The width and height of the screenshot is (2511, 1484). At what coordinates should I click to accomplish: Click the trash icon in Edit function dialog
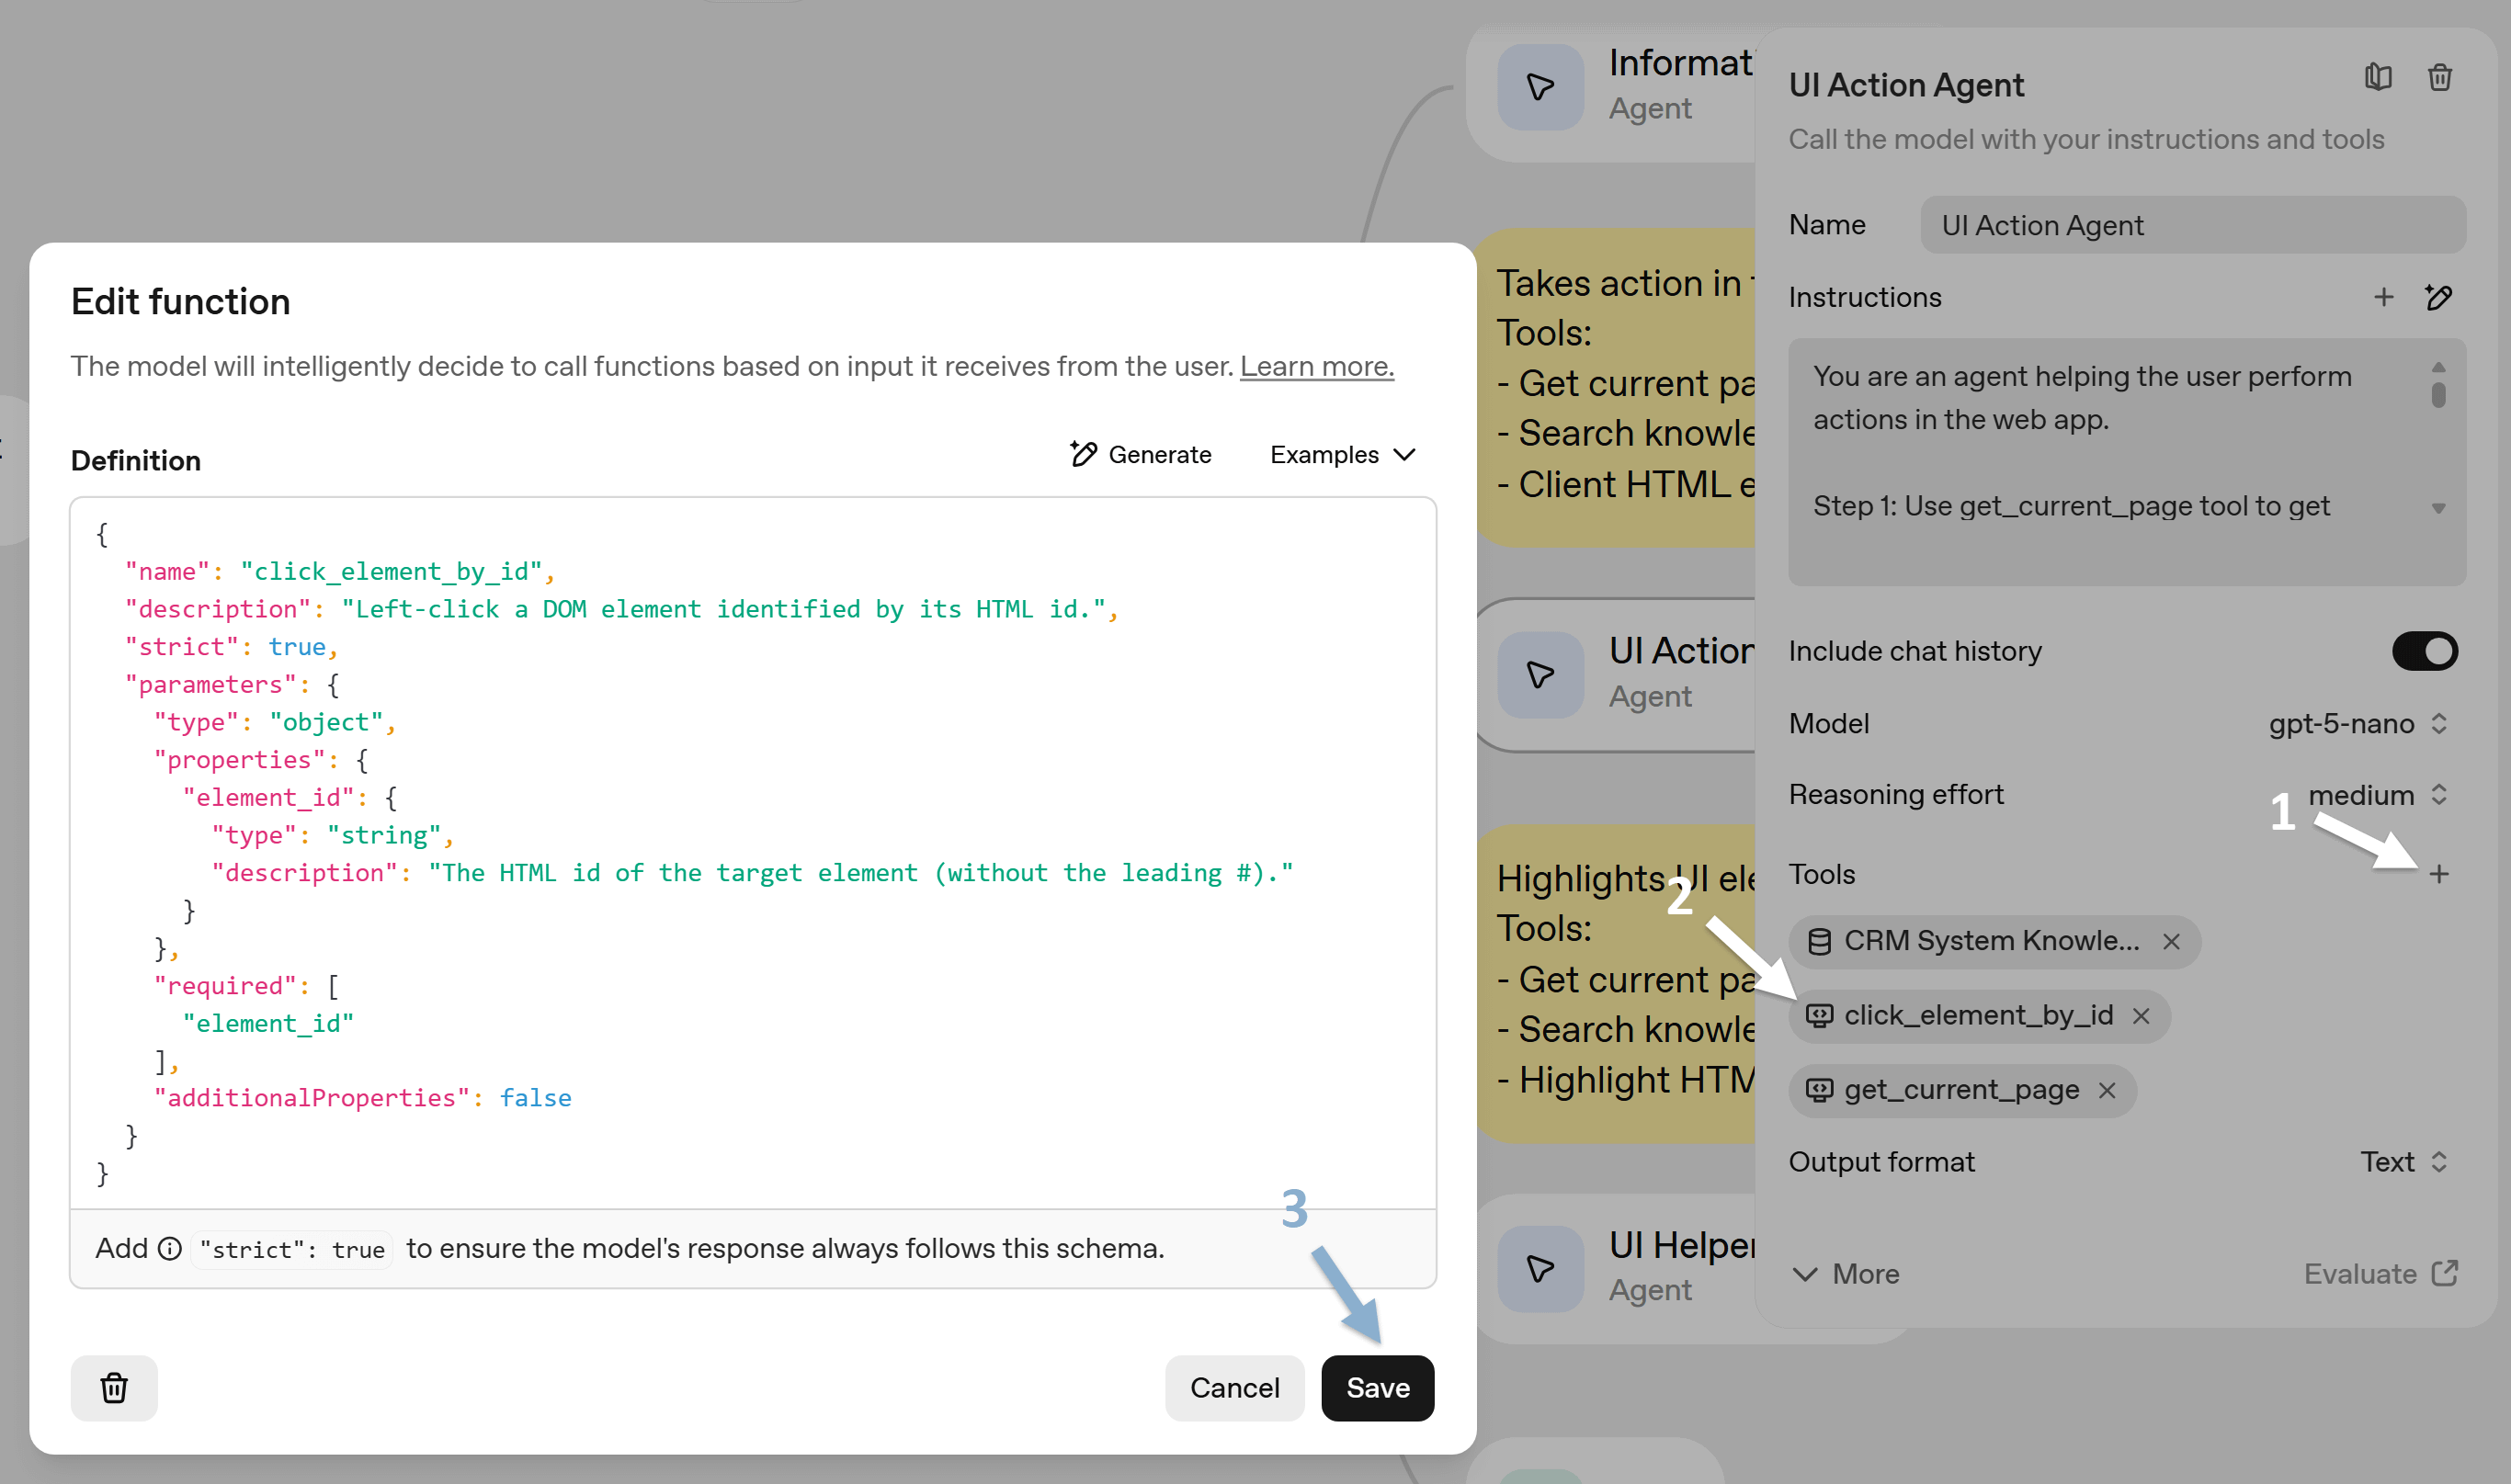pyautogui.click(x=114, y=1387)
